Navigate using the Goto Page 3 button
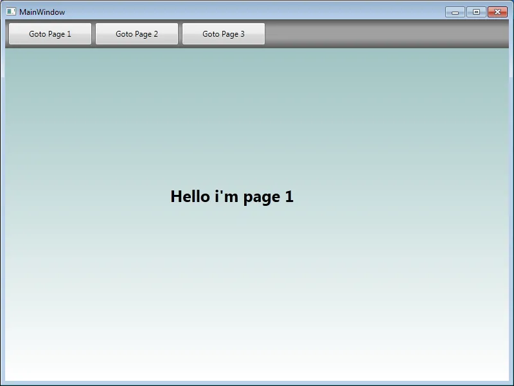514x386 pixels. pos(224,34)
